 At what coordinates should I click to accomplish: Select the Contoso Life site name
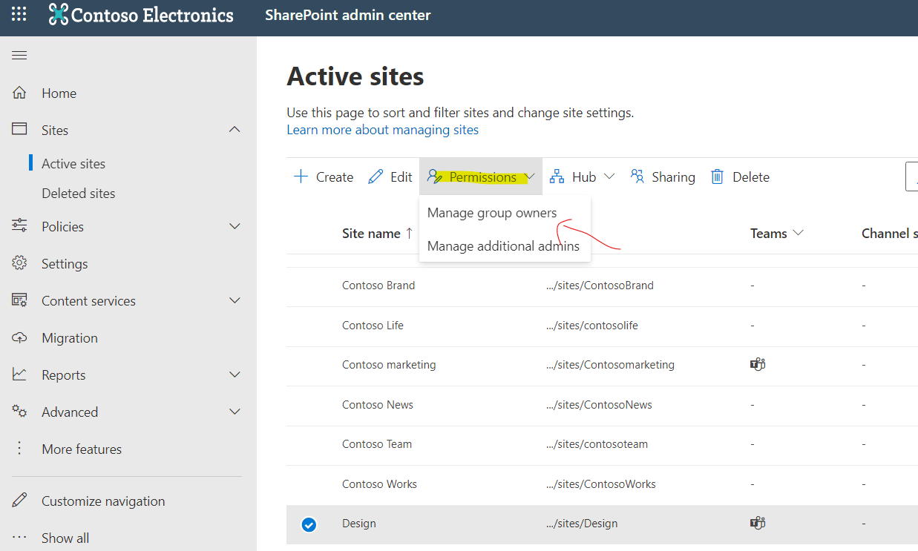pos(373,325)
